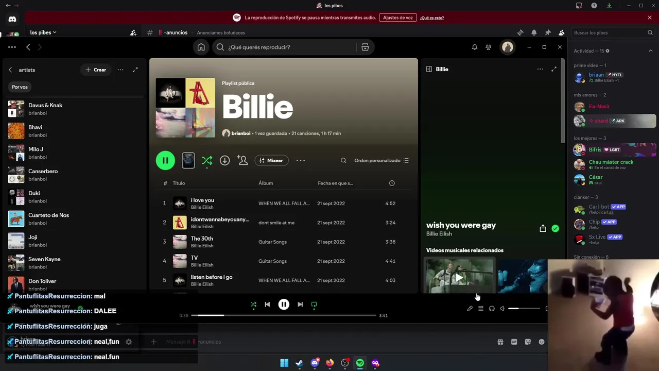Open more options in Now Playing header
The image size is (659, 371).
coord(540,69)
